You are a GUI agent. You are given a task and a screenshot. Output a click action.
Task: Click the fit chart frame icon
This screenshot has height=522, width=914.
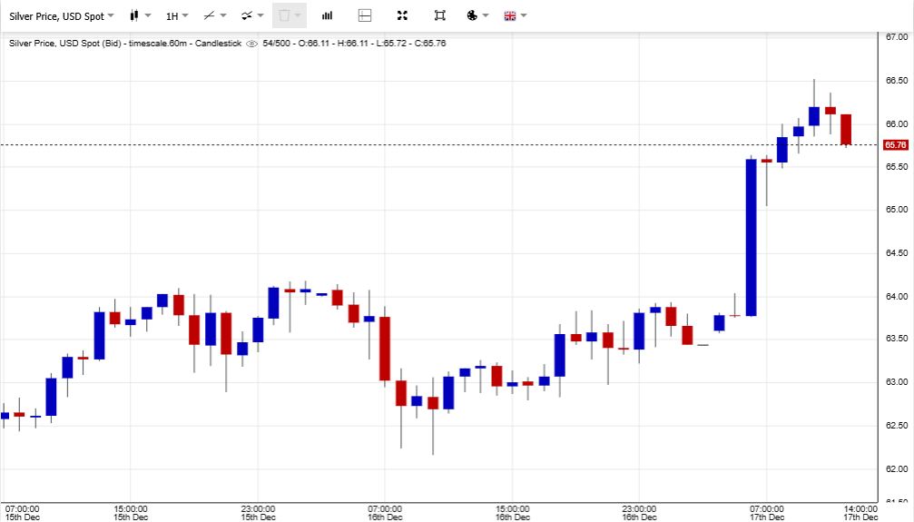[440, 15]
